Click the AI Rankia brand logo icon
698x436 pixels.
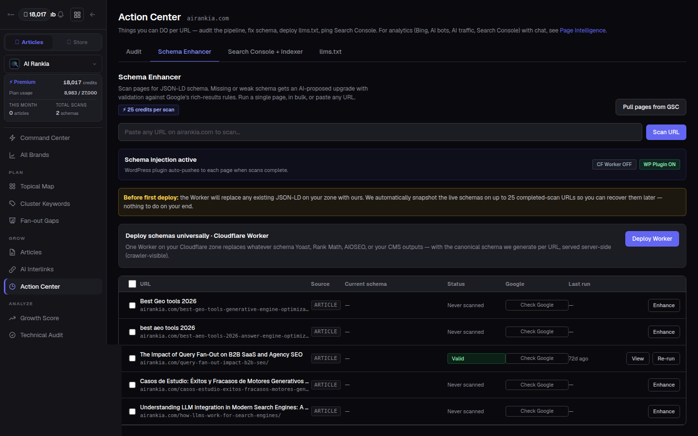(x=15, y=64)
